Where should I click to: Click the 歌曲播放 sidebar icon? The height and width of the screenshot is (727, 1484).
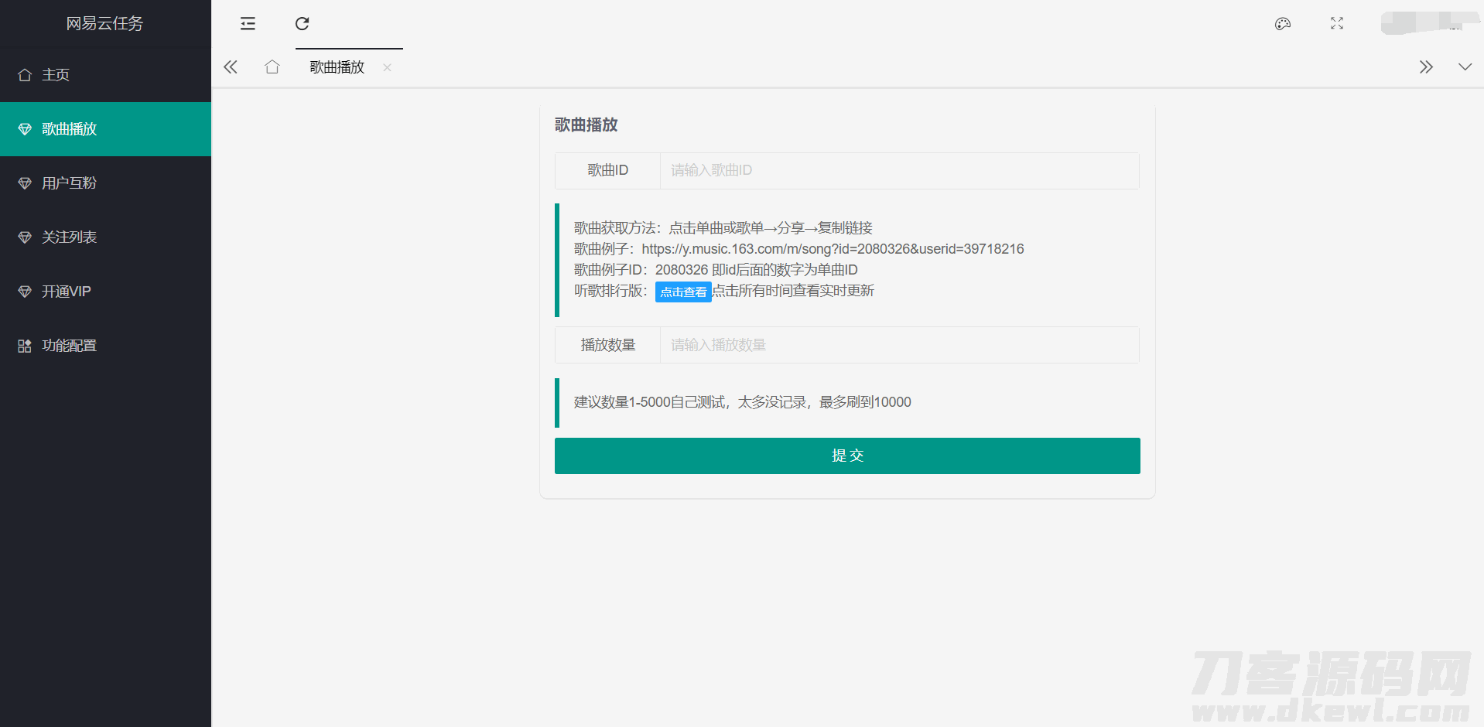coord(24,128)
